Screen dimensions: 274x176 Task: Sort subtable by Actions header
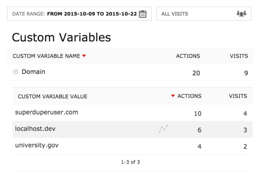pyautogui.click(x=189, y=96)
